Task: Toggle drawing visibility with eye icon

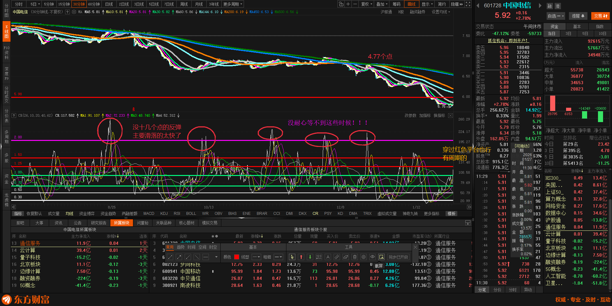Action: [x=372, y=257]
